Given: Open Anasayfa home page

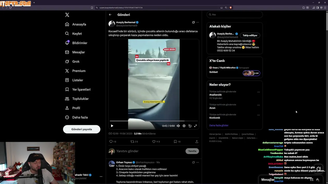Looking at the screenshot, I should point(76,24).
